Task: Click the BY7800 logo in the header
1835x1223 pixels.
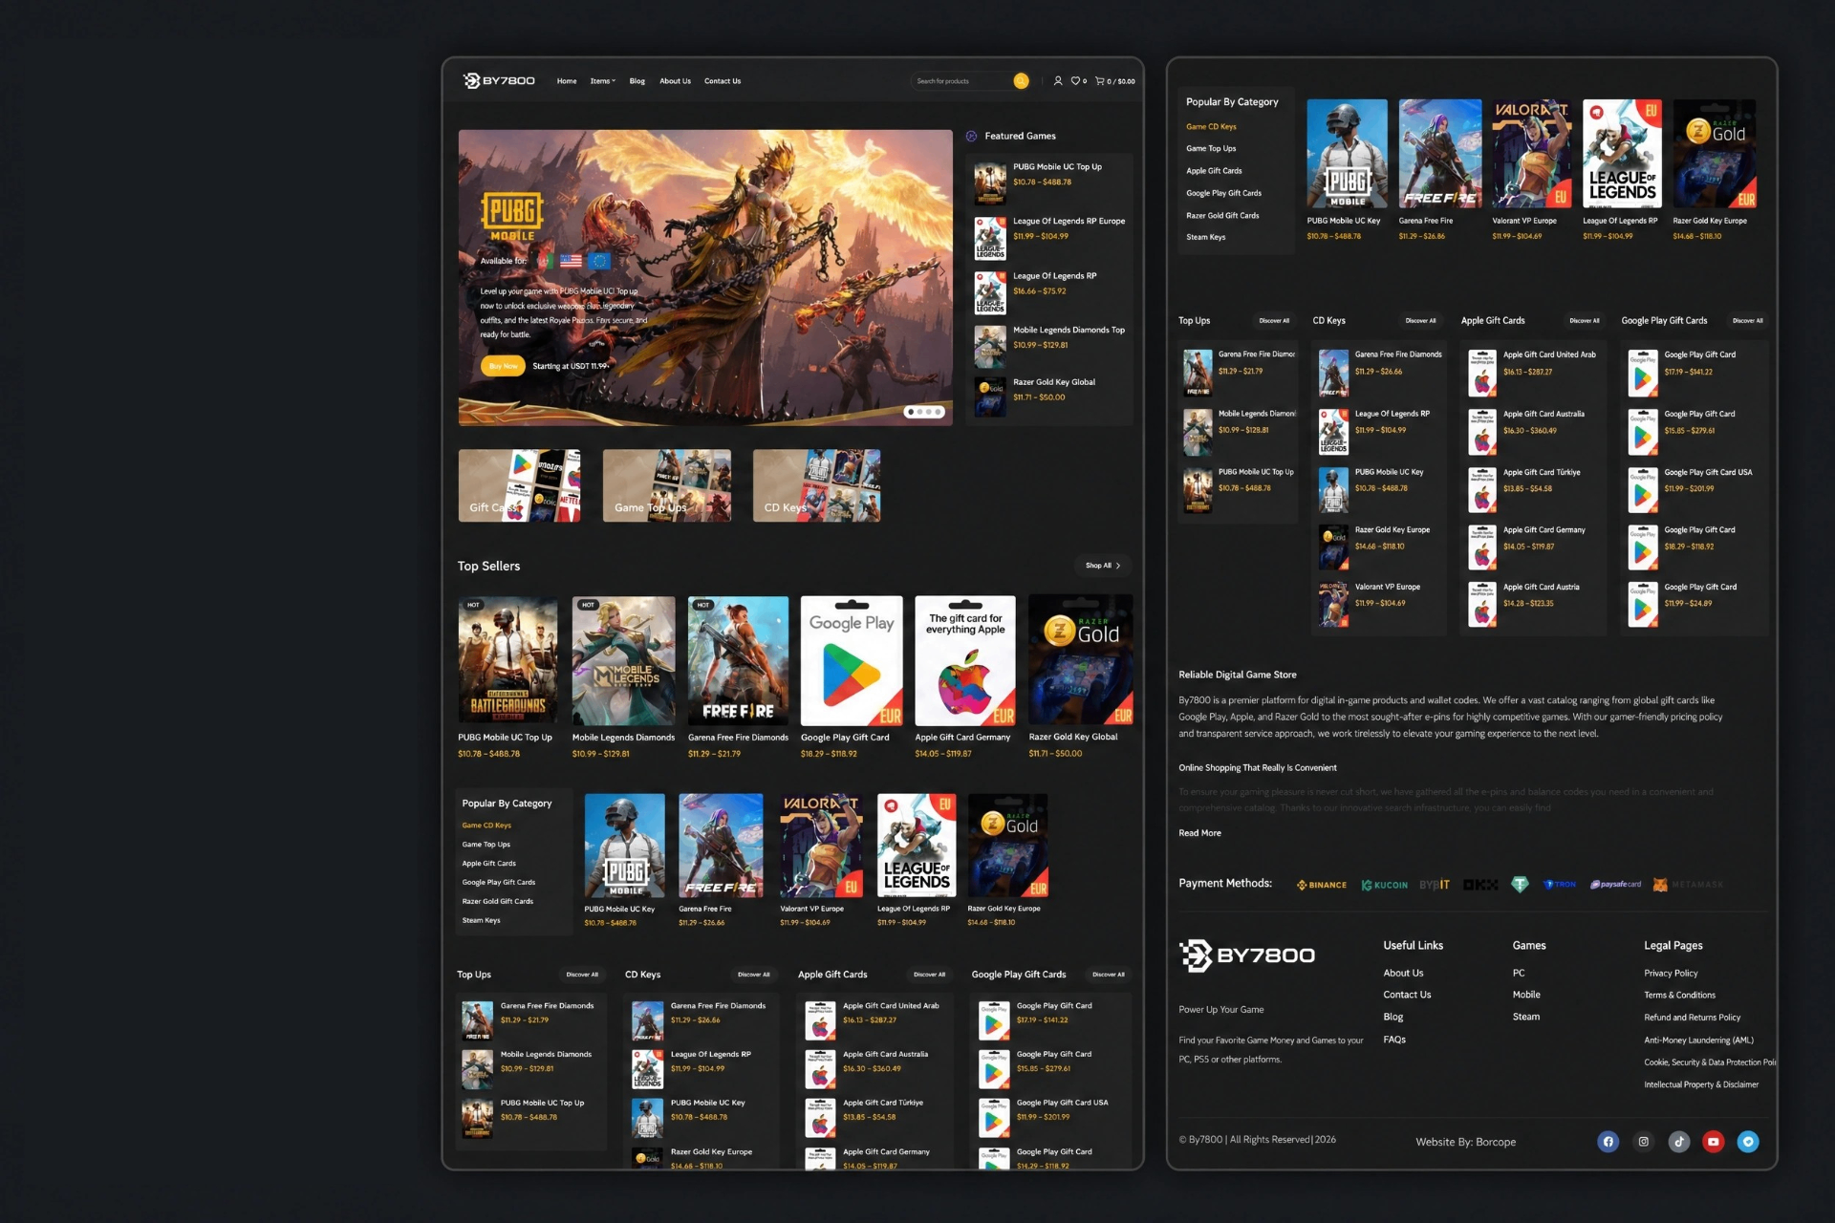Action: pos(499,81)
